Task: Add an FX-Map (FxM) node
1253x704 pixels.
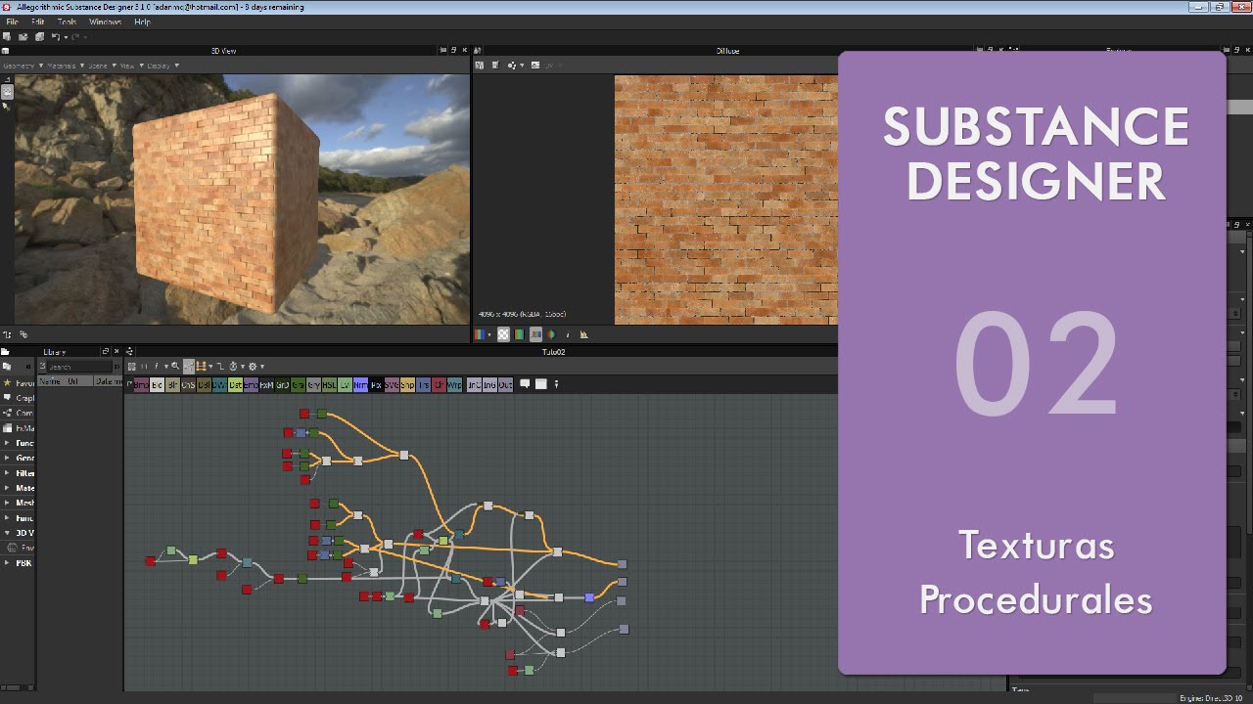Action: coord(267,385)
